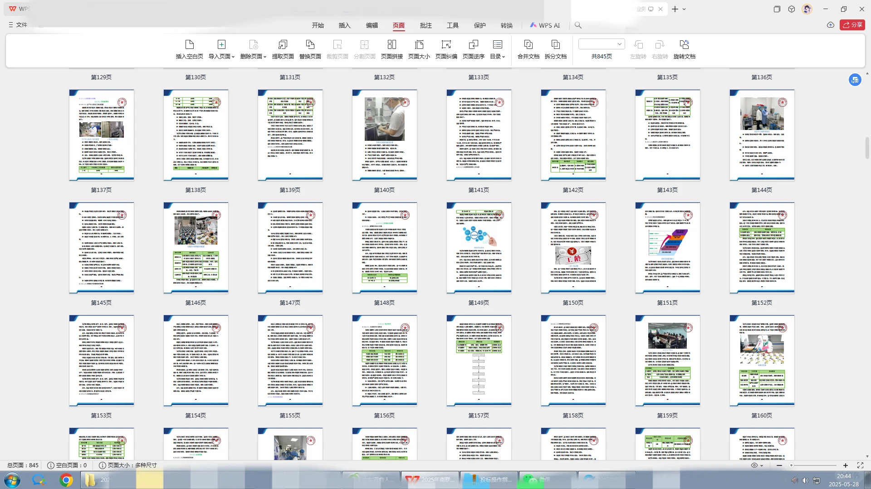871x489 pixels.
Task: Open the Page Merge (页面拼接) tool
Action: tap(391, 45)
